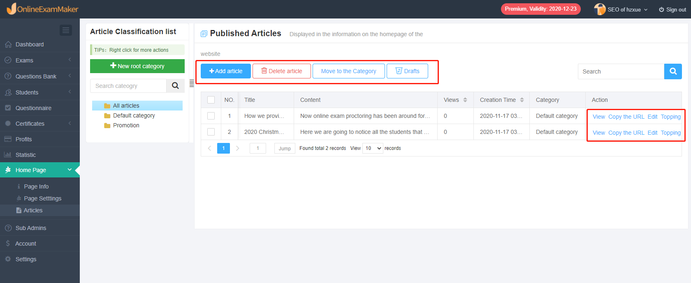This screenshot has height=283, width=691.
Task: Open the records-per-page dropdown showing 10
Action: tap(373, 148)
